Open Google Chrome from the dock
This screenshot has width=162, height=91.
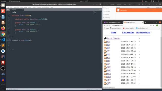click(x=3, y=34)
